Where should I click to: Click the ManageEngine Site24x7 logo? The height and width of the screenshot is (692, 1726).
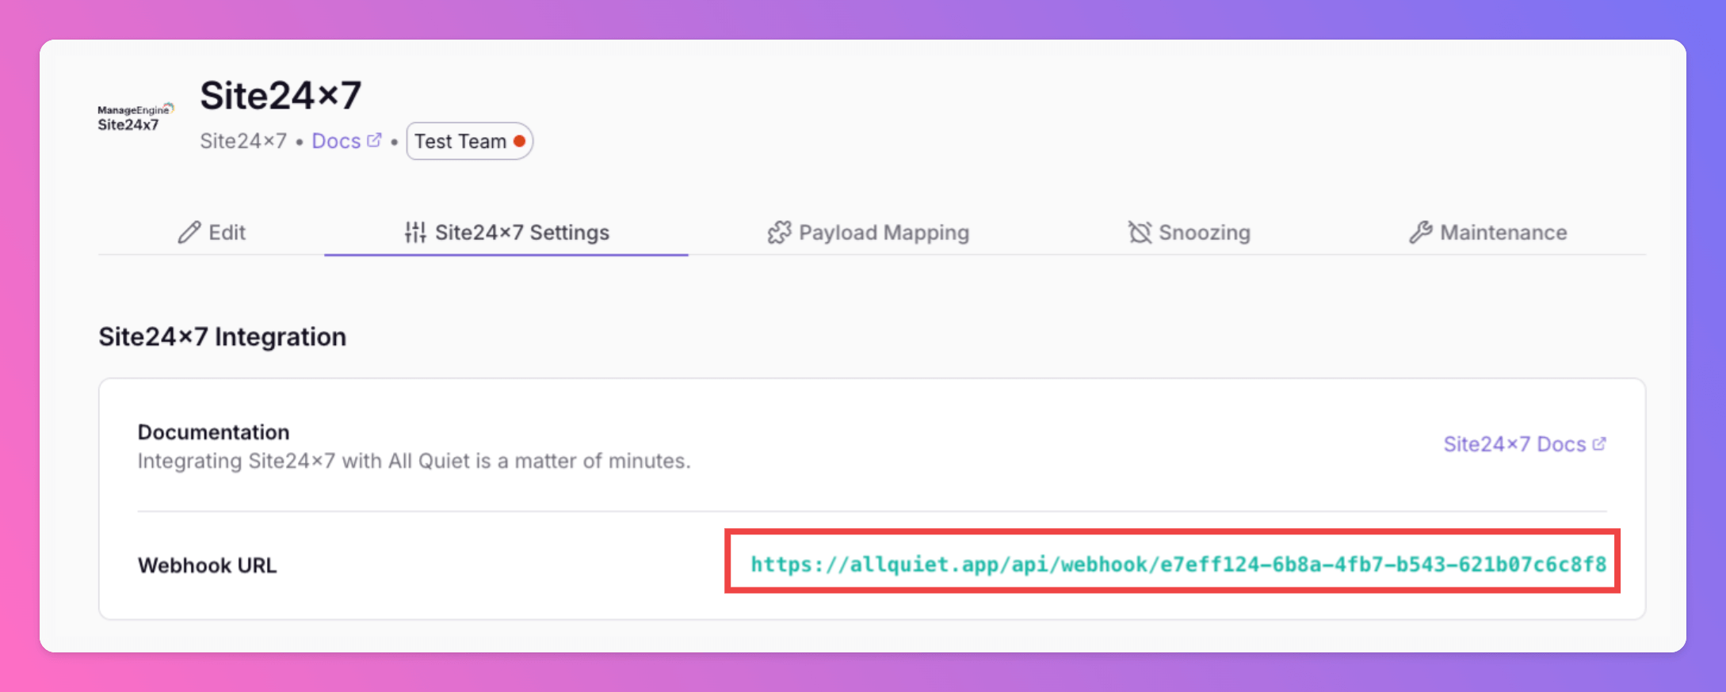tap(136, 117)
